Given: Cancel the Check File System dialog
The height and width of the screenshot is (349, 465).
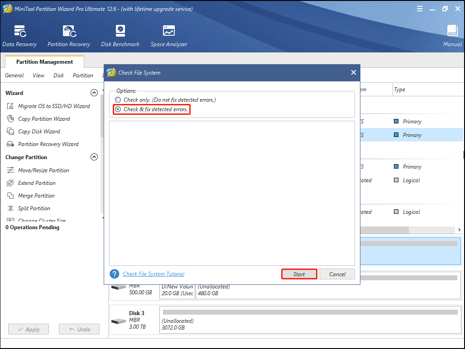Looking at the screenshot, I should [337, 274].
